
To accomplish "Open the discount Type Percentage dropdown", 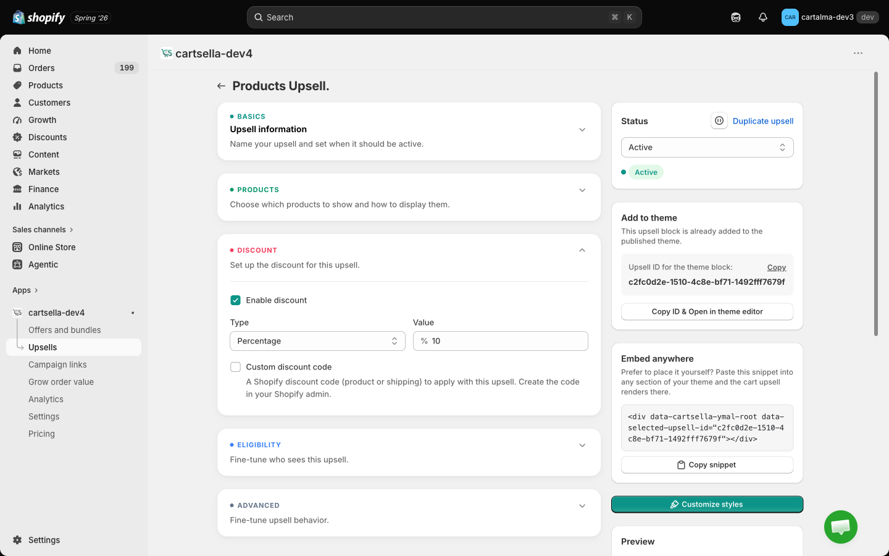I will 317,341.
